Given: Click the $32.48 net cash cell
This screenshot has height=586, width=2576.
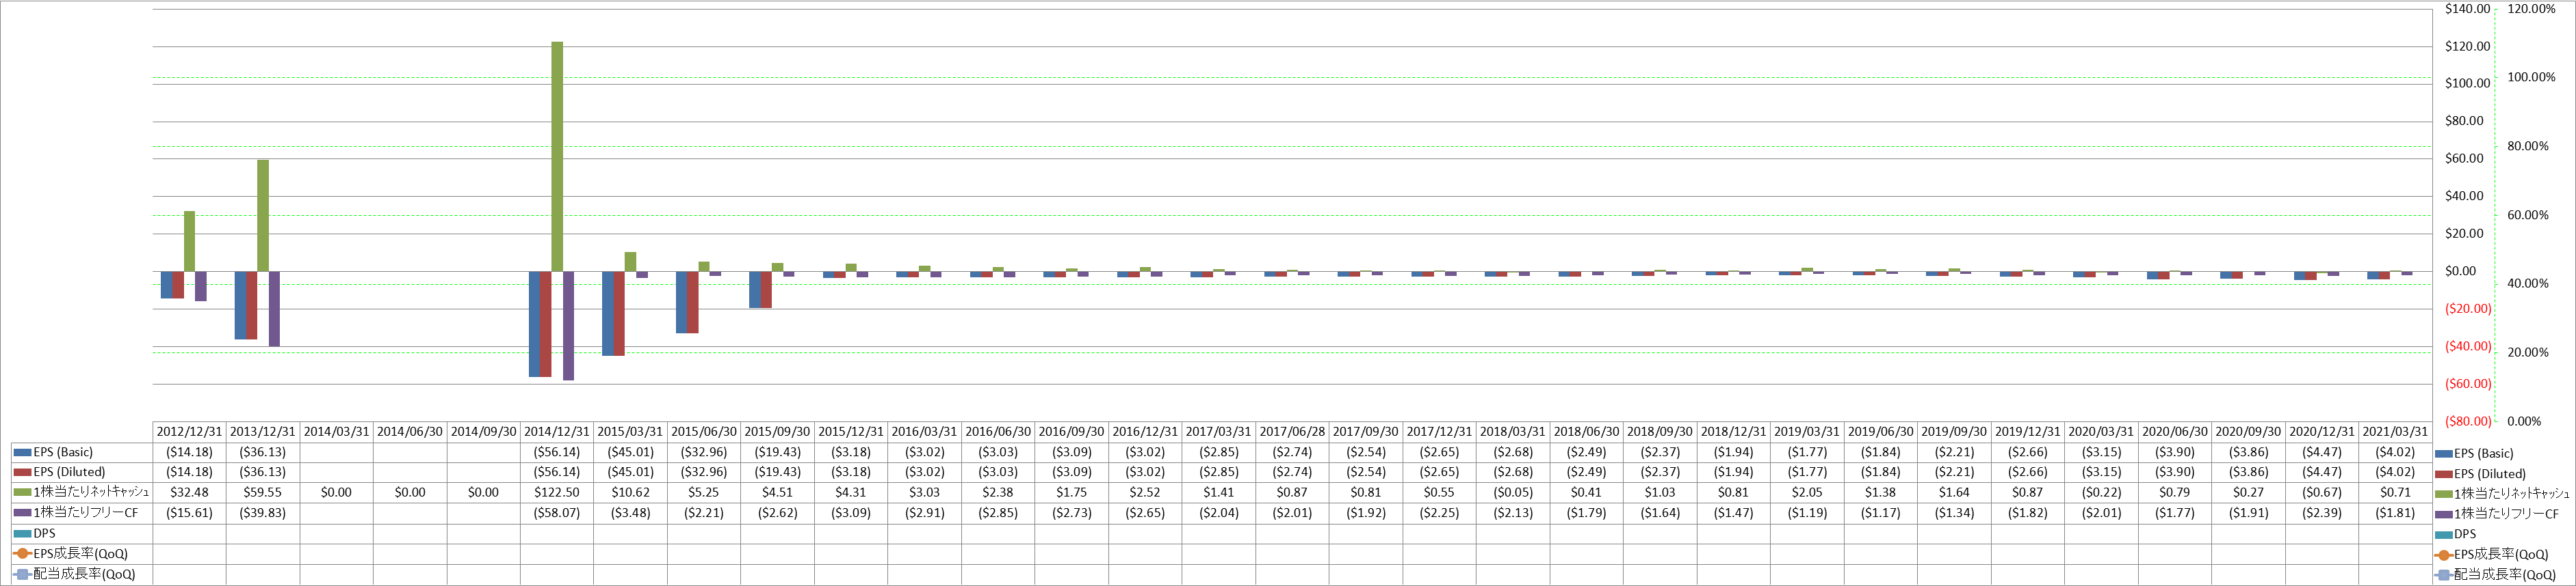Looking at the screenshot, I should tap(189, 492).
